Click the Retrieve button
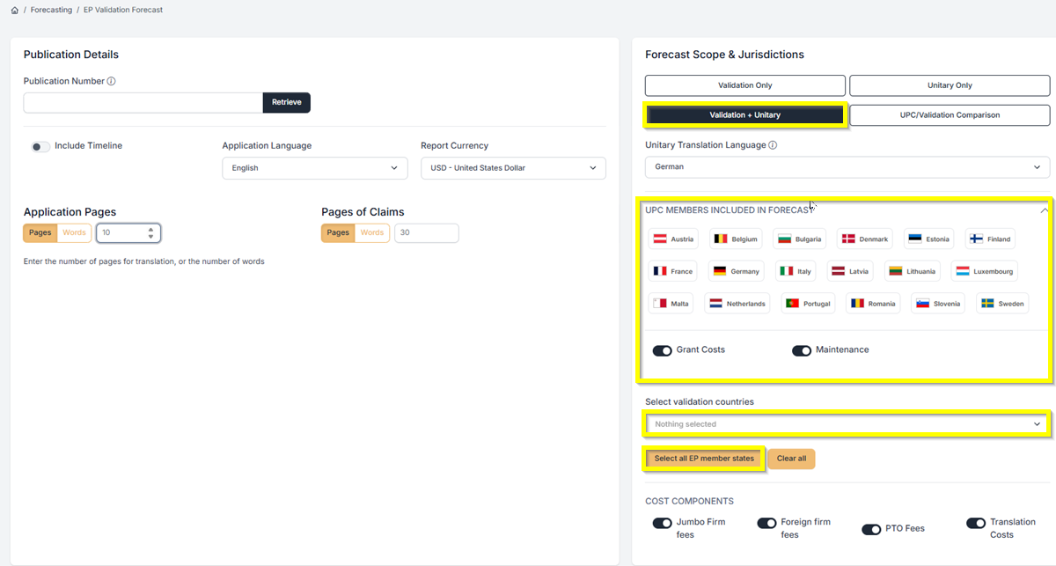The width and height of the screenshot is (1056, 566). 286,102
